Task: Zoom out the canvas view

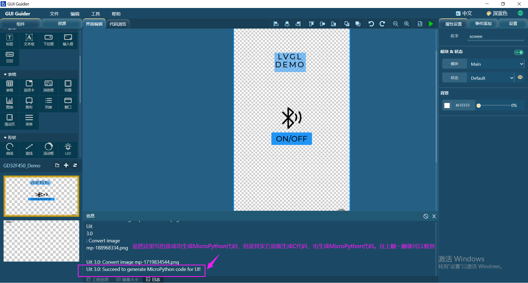Action: pos(396,24)
